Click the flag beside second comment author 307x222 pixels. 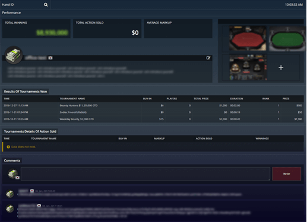pos(39,205)
